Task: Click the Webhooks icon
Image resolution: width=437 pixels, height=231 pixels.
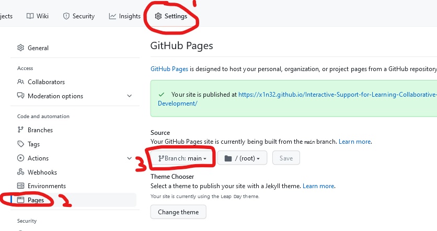Action: [x=20, y=171]
